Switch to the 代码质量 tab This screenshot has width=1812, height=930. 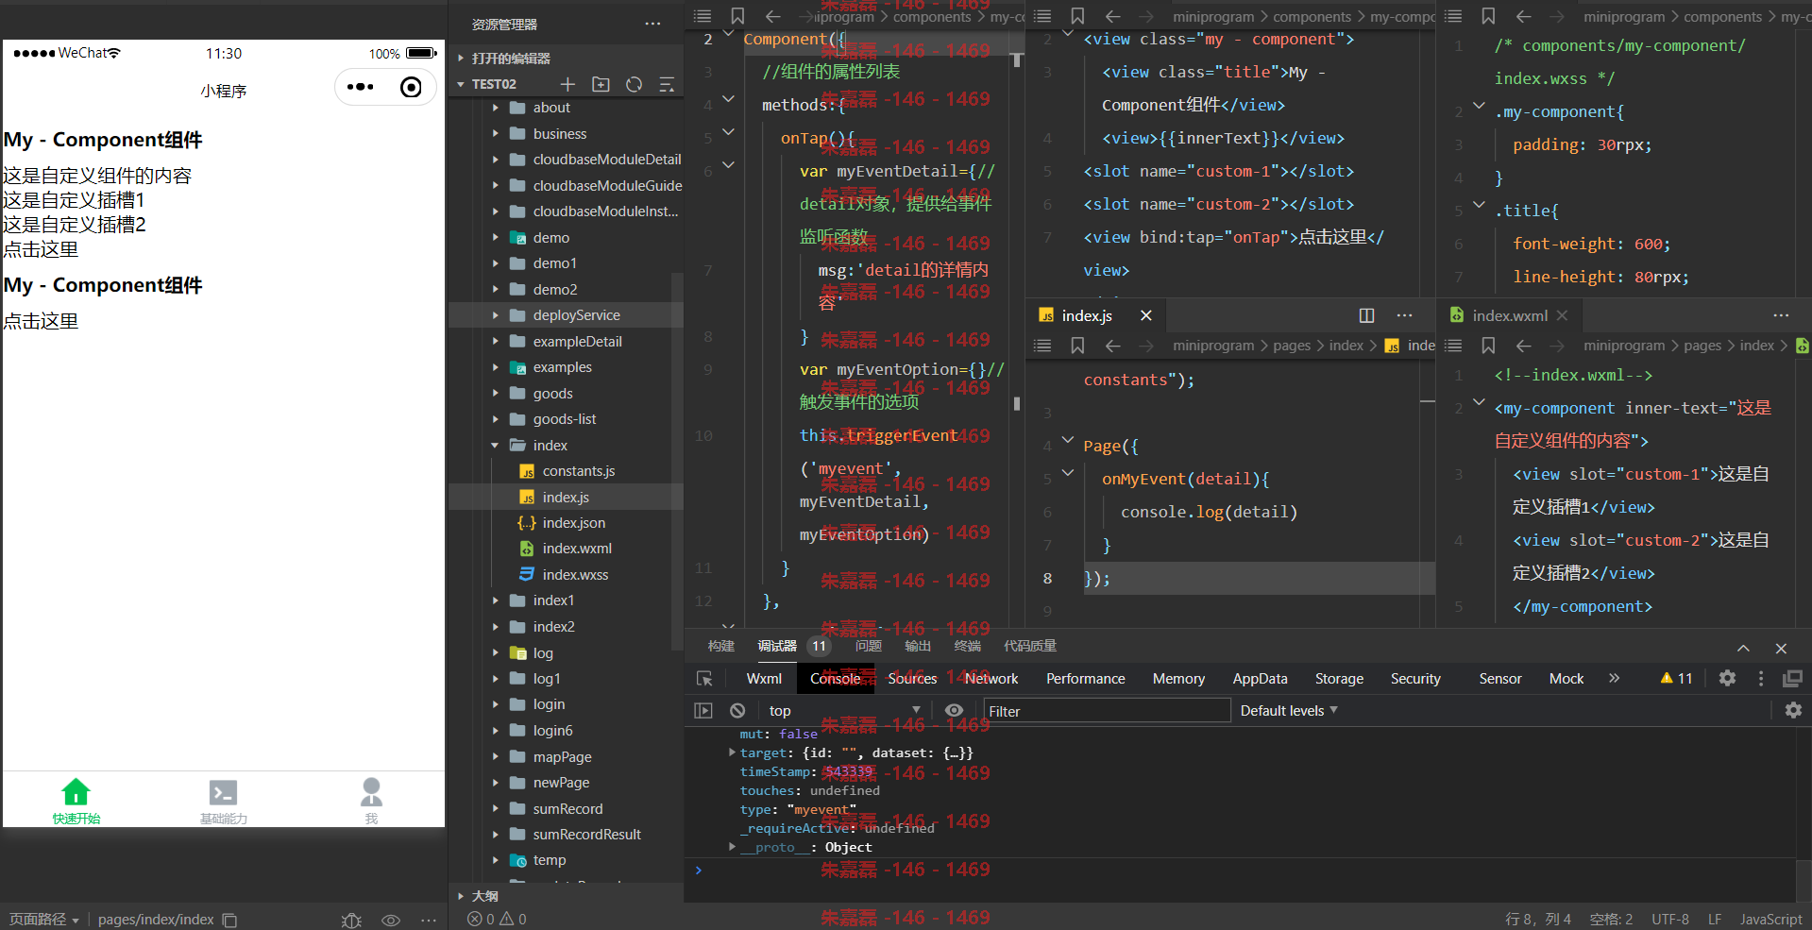point(1029,646)
